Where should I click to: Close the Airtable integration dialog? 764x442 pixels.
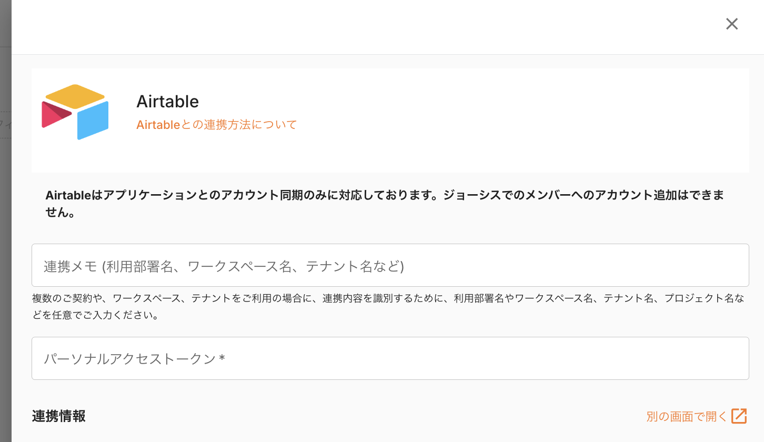pyautogui.click(x=732, y=24)
